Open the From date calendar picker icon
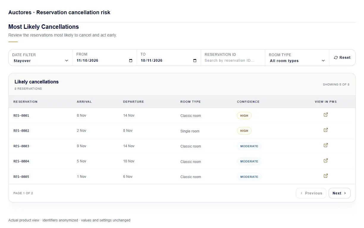 pos(131,61)
